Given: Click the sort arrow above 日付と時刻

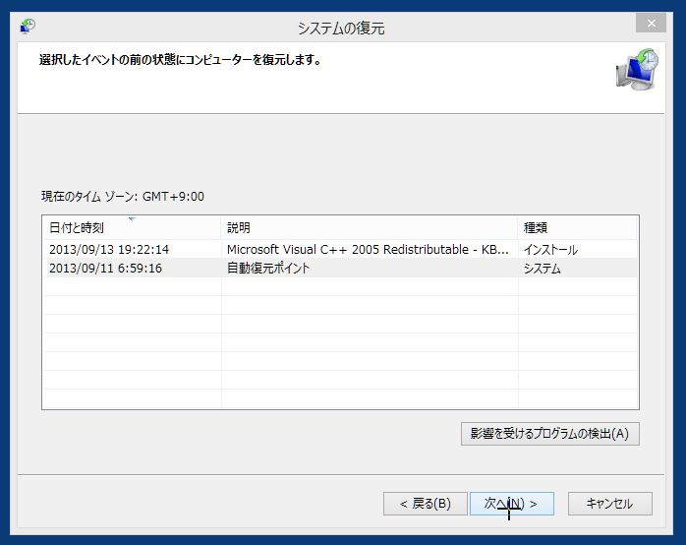Looking at the screenshot, I should (x=132, y=218).
